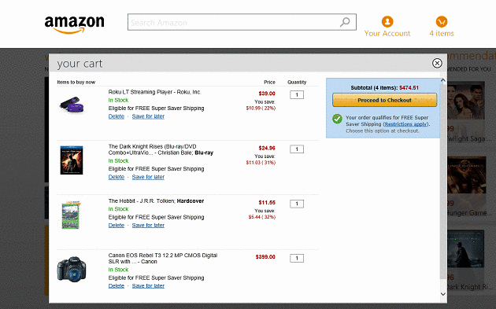Delete The Hobbit hardcover item
The height and width of the screenshot is (309, 496).
click(117, 226)
